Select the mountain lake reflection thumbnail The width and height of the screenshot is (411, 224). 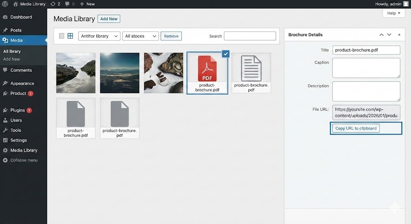click(76, 73)
